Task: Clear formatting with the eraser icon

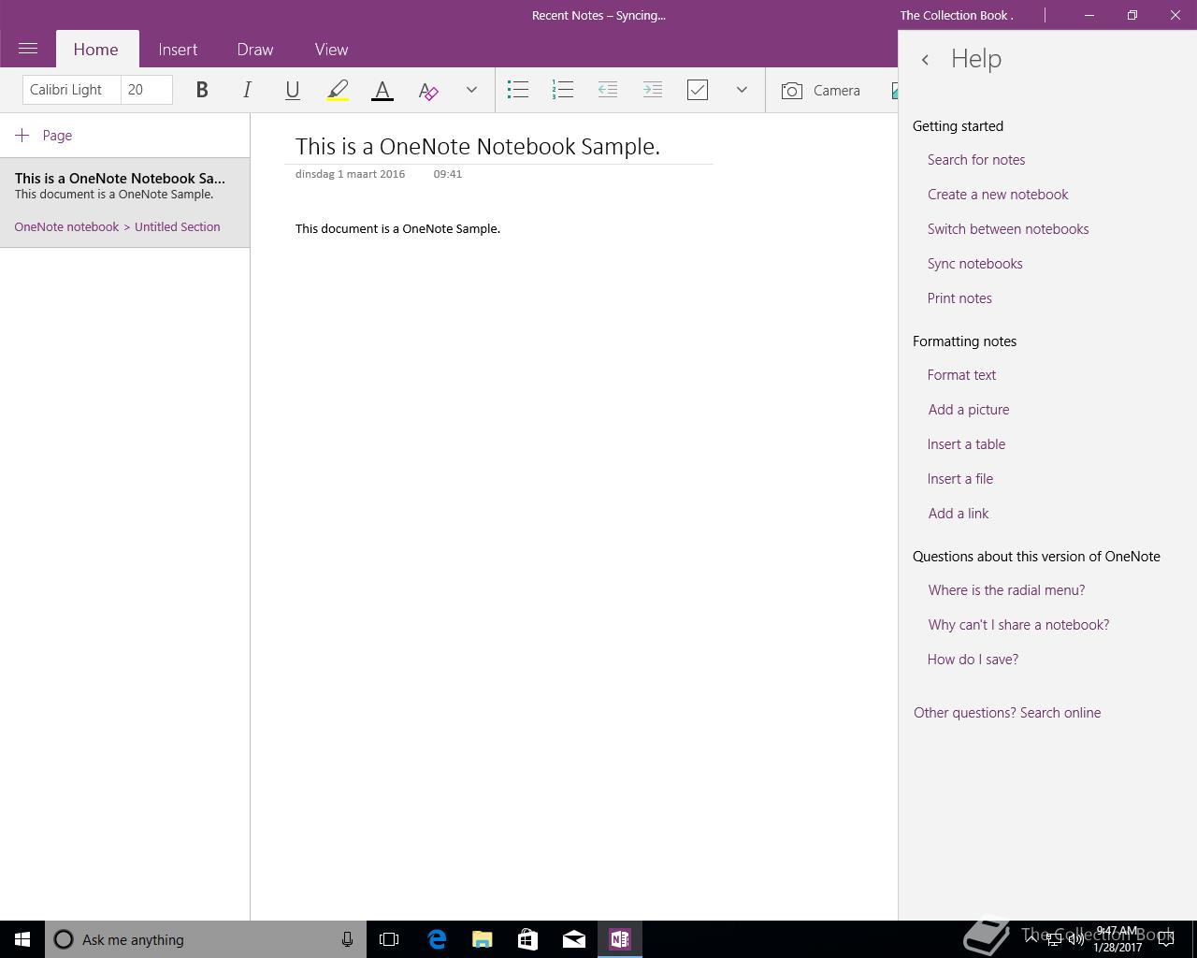Action: [427, 90]
